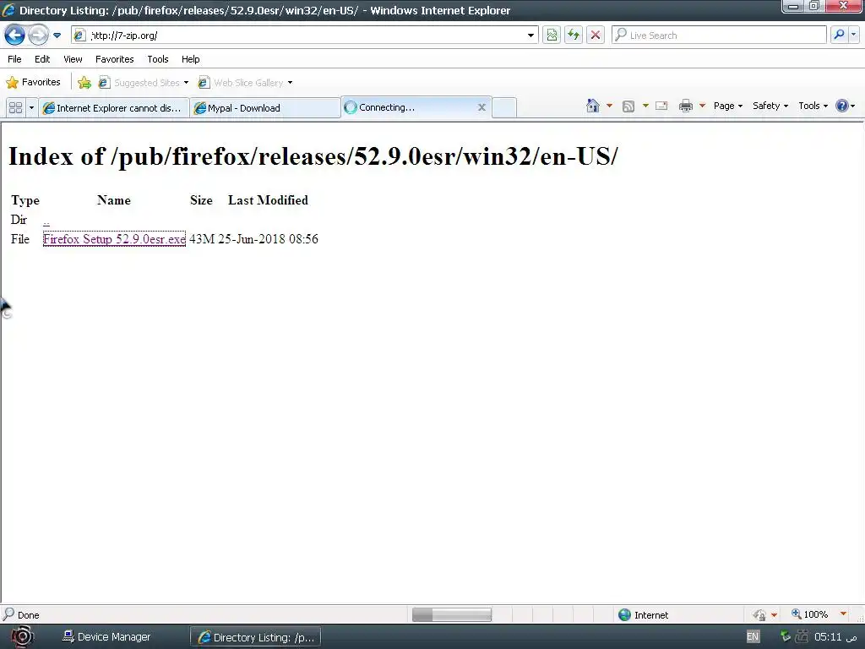Click the Home icon in command bar
The image size is (865, 649).
click(593, 106)
